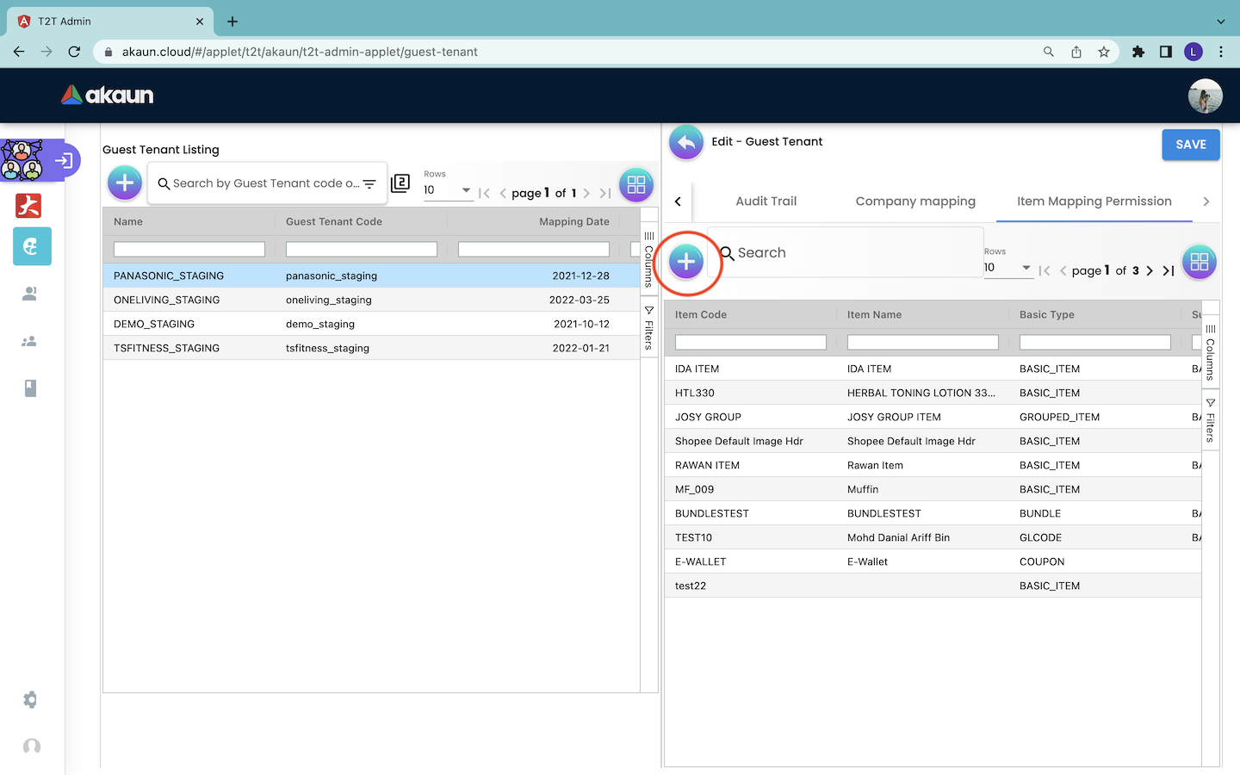Go to next page of item mapping
Viewport: 1240px width, 775px height.
1150,270
